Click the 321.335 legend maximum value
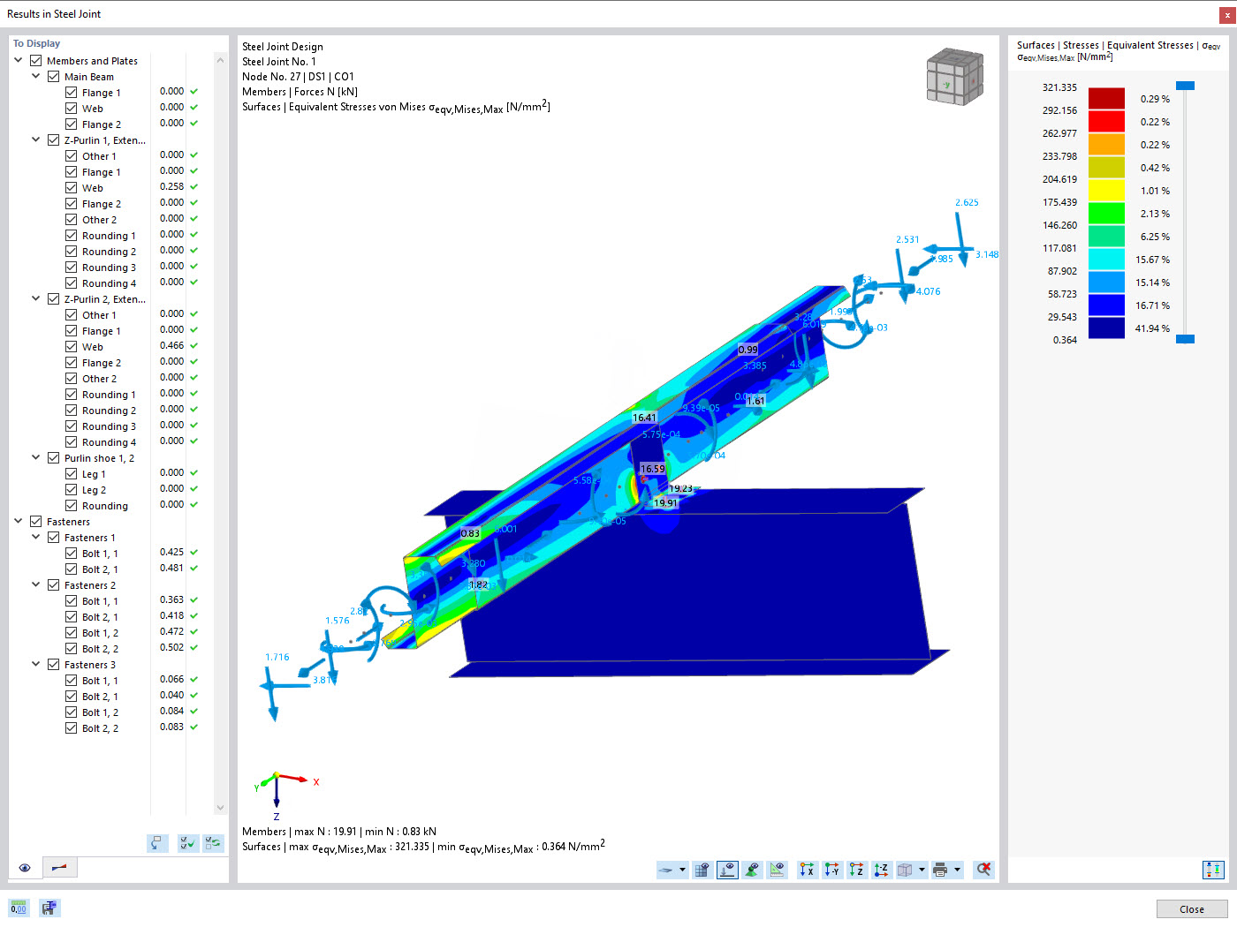The image size is (1237, 927). (x=1059, y=87)
